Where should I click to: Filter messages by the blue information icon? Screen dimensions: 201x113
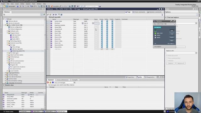coord(53,83)
